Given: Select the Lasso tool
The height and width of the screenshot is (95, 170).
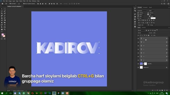Looking at the screenshot, I should click(2, 11).
